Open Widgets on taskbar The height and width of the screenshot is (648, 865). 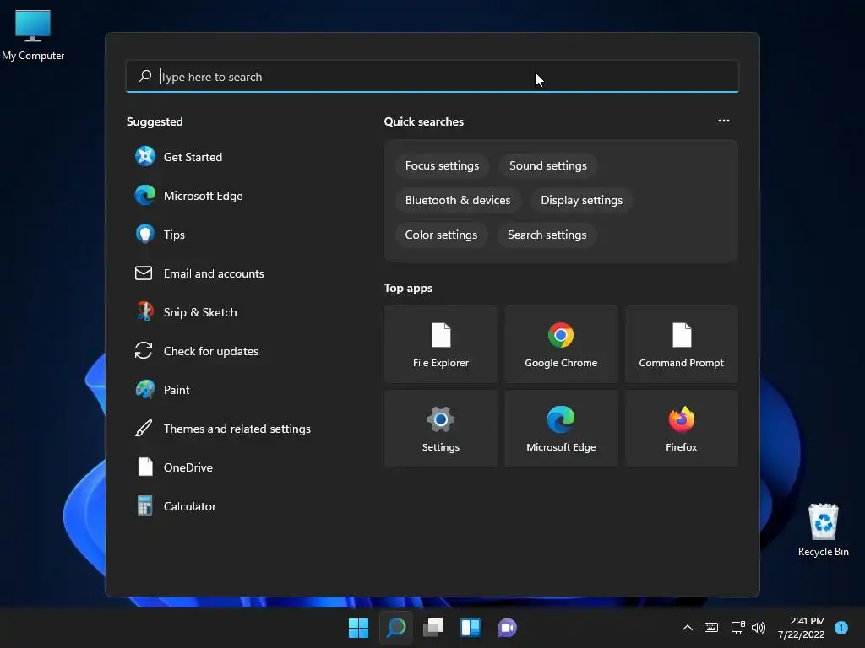pos(471,628)
